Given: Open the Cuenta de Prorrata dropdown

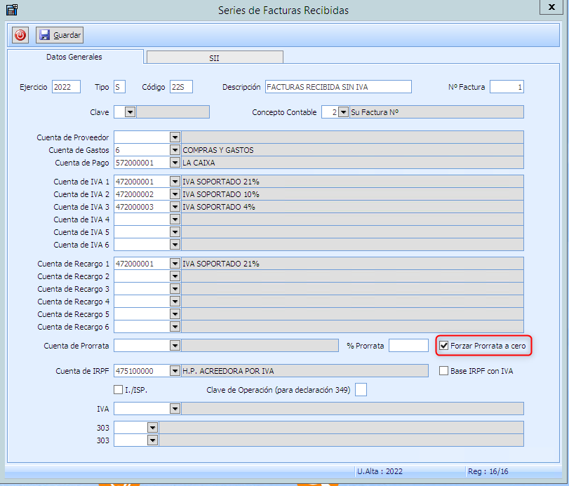Looking at the screenshot, I should tap(175, 346).
